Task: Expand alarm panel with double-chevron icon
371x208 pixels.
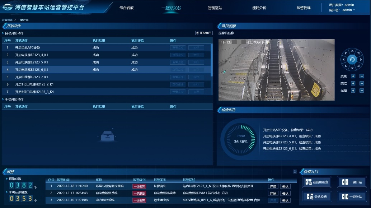Action: tap(295, 172)
